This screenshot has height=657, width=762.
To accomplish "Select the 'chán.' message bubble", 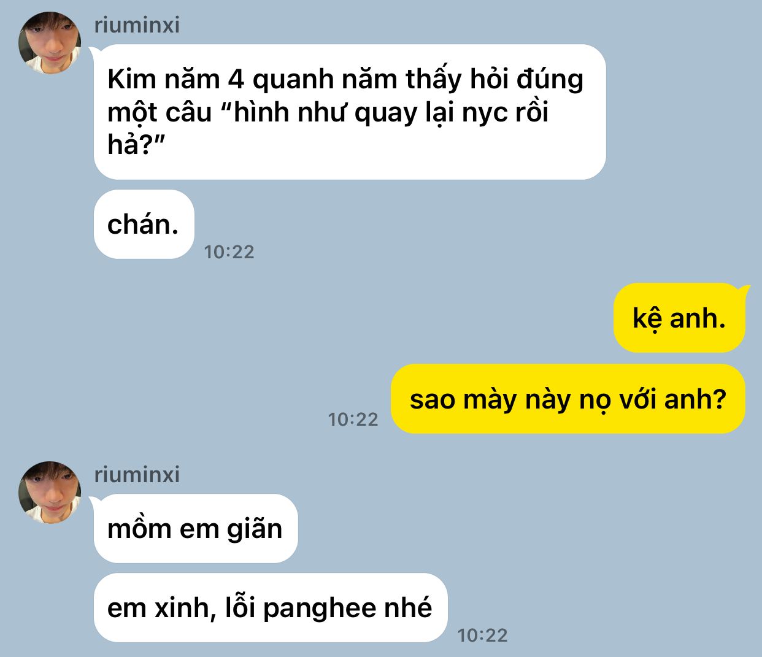I will pos(144,225).
